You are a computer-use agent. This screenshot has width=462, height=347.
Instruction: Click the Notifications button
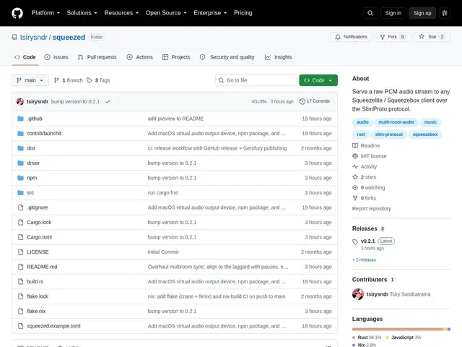pyautogui.click(x=351, y=37)
